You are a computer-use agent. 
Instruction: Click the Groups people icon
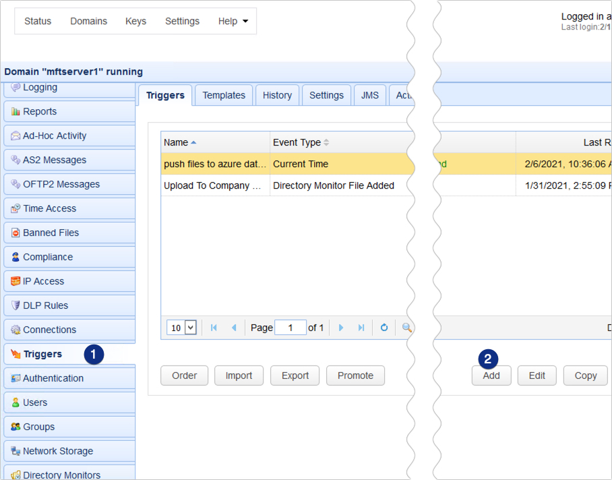(16, 427)
